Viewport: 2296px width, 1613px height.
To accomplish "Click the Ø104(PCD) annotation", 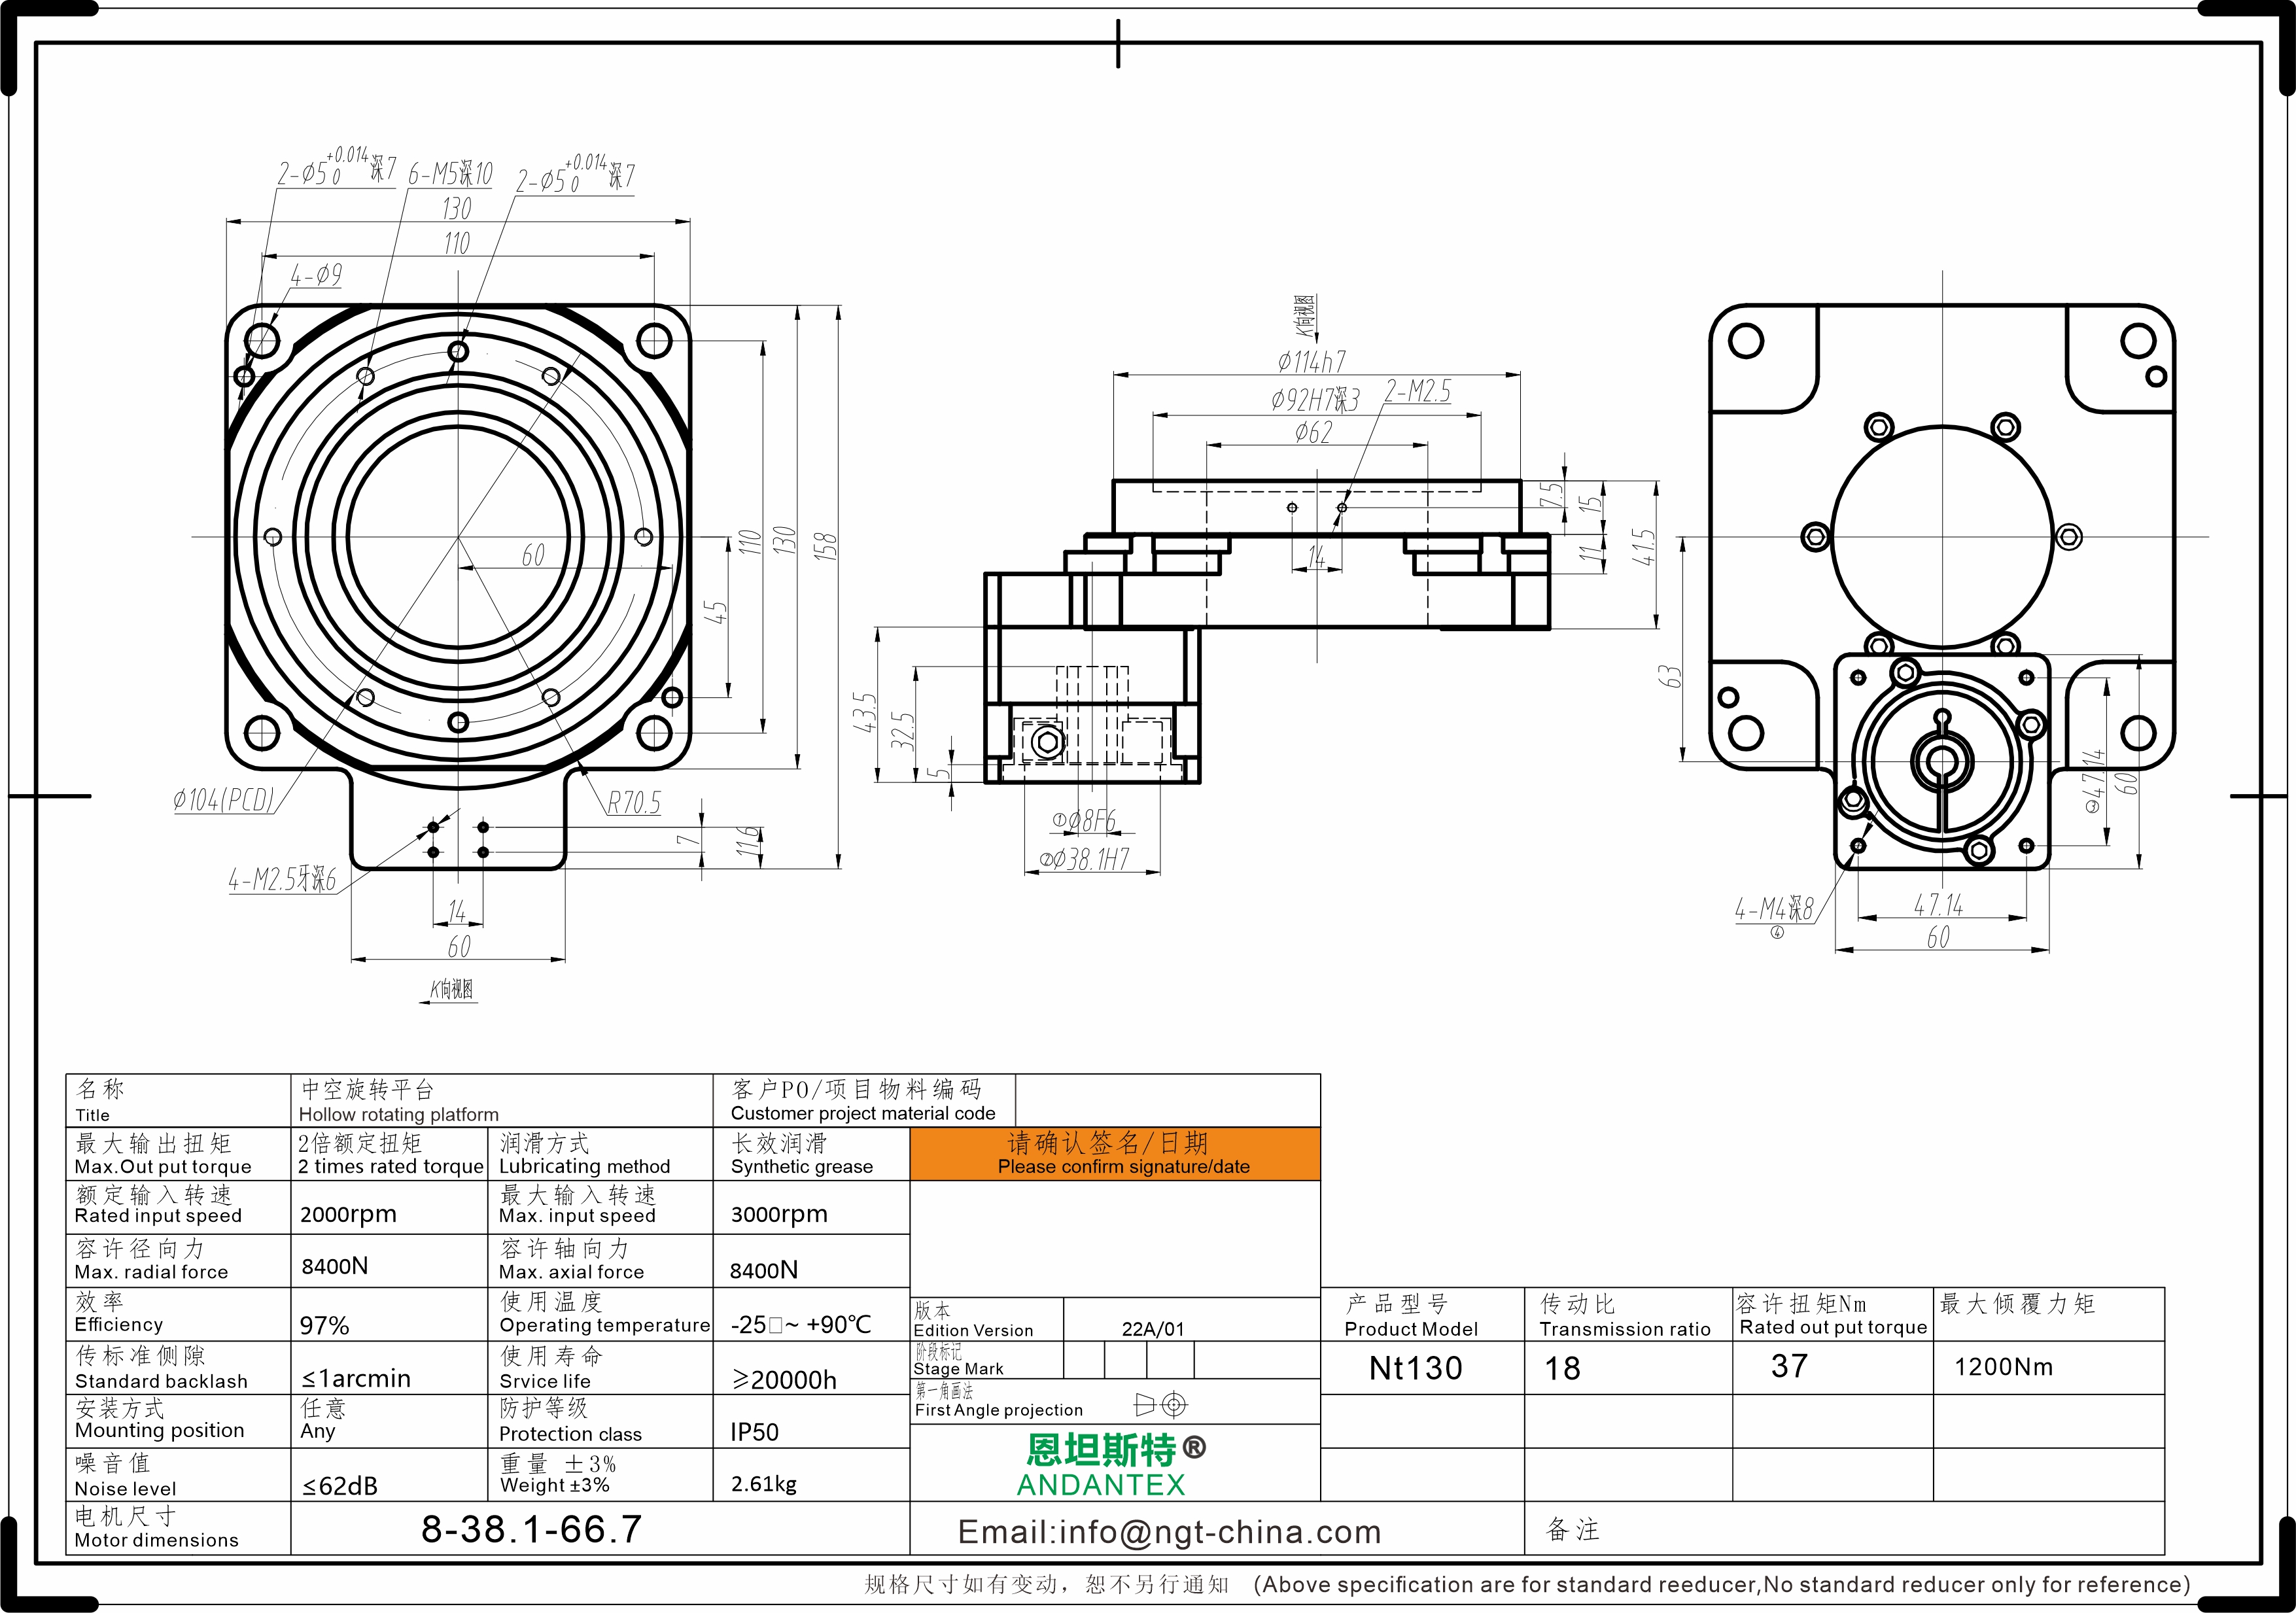I will (x=223, y=800).
